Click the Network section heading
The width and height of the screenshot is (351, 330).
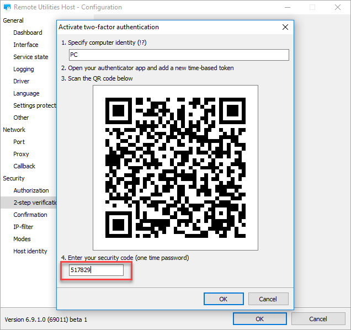pyautogui.click(x=14, y=130)
